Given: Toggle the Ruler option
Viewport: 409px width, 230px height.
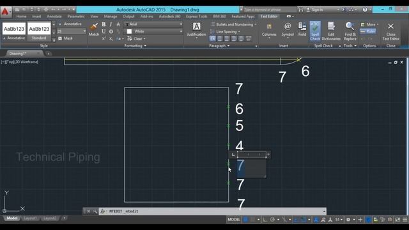Looking at the screenshot, I should (x=368, y=31).
